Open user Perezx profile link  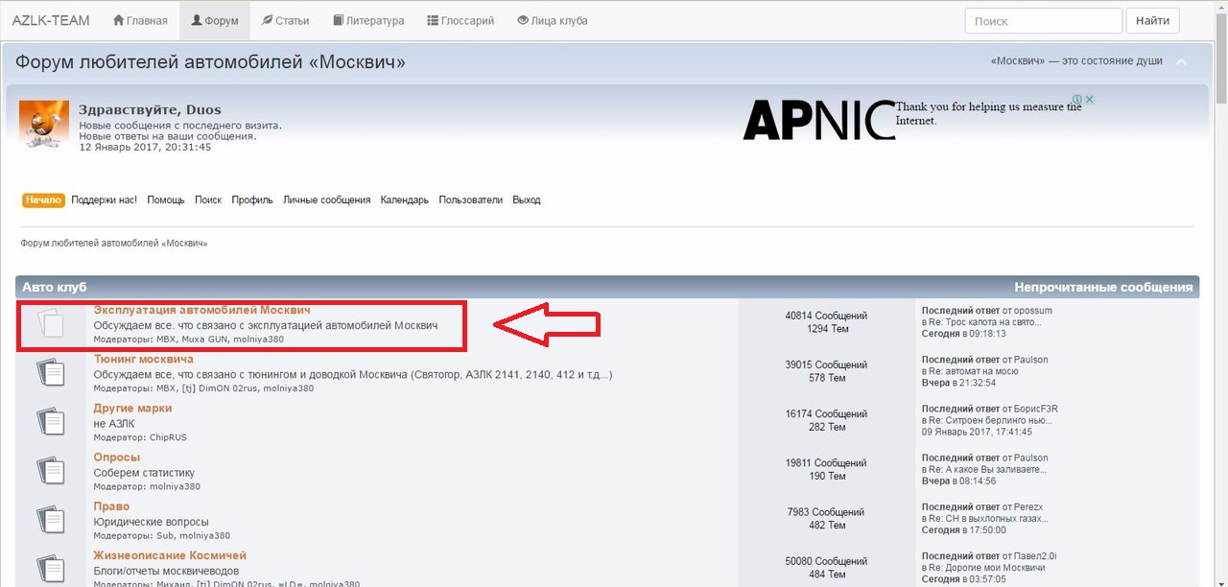pos(1030,506)
